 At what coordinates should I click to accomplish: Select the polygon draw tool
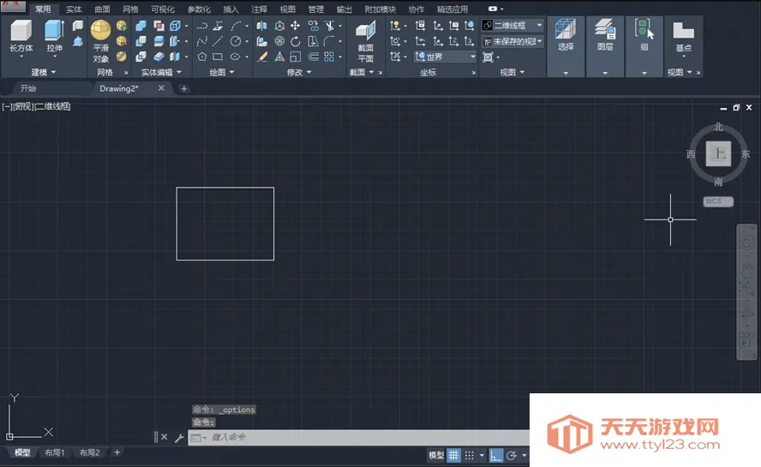[202, 57]
